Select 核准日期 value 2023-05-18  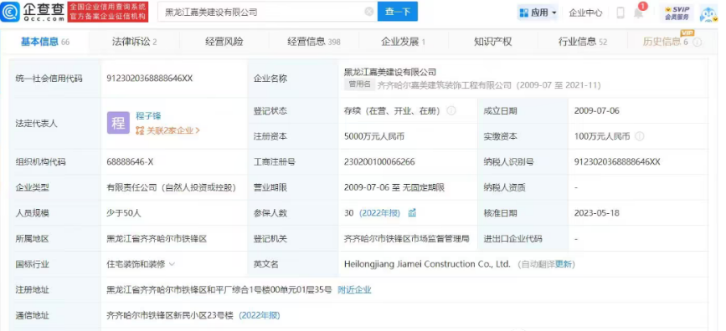point(596,213)
